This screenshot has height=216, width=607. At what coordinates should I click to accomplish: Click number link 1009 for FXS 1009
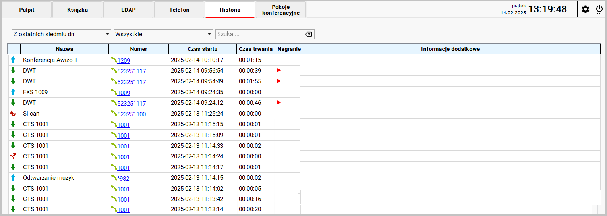124,93
